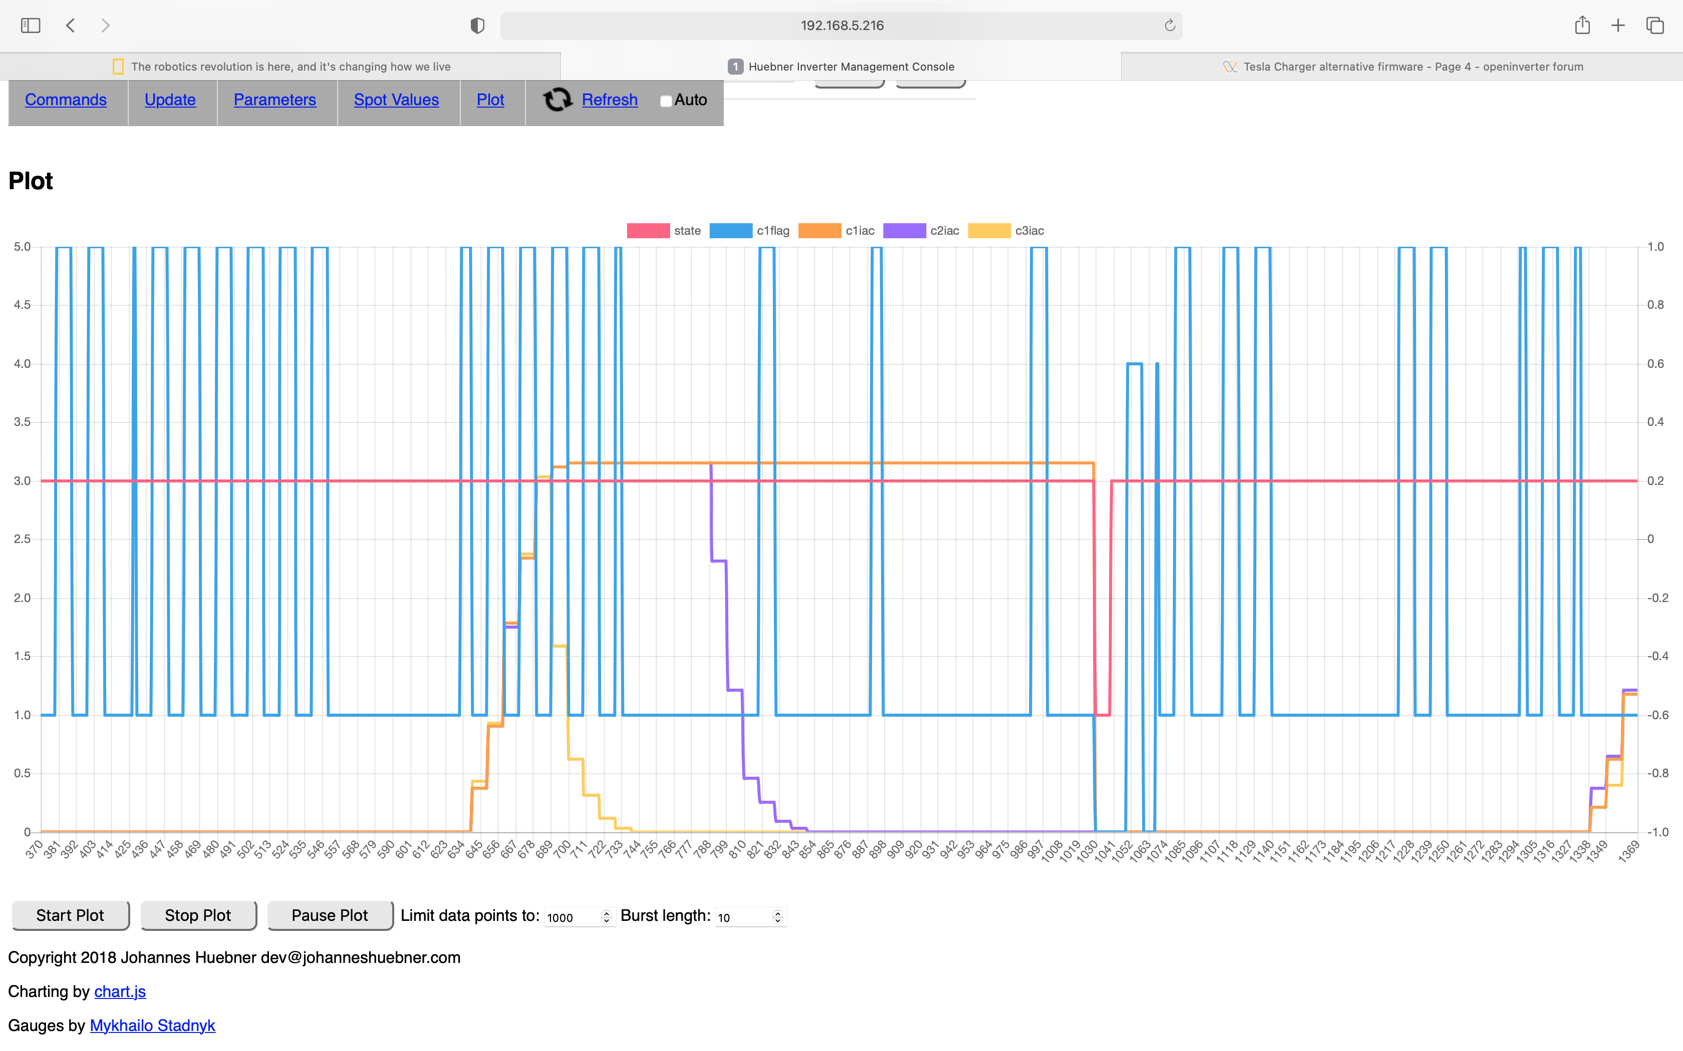The height and width of the screenshot is (1051, 1683).
Task: Open the chart.js link
Action: coord(120,991)
